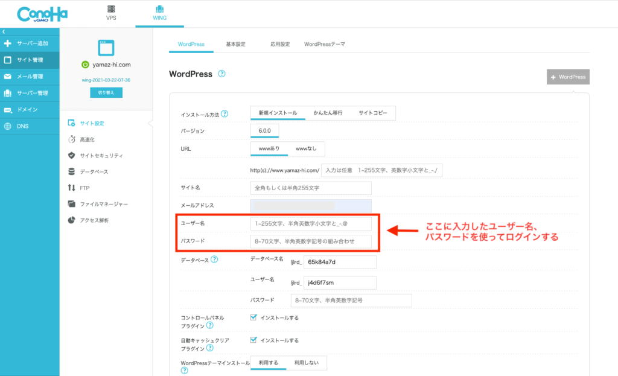Open the version 6.0.0 selector
618x376 pixels.
pyautogui.click(x=264, y=131)
